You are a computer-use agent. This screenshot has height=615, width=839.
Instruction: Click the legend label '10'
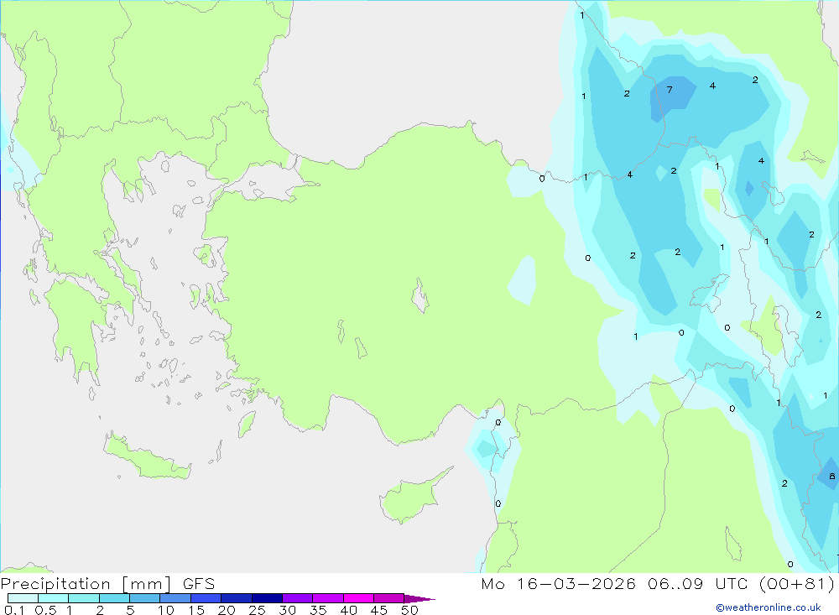(166, 610)
